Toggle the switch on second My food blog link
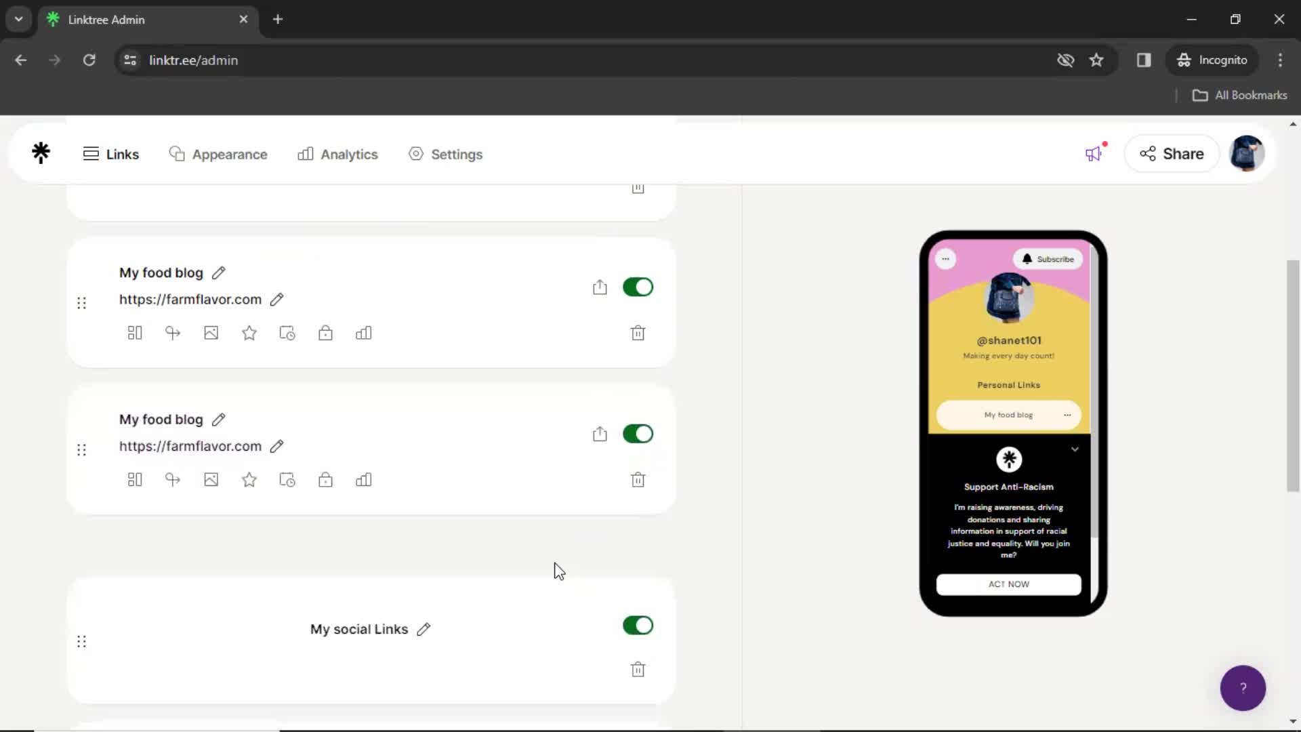This screenshot has width=1301, height=732. [x=639, y=434]
